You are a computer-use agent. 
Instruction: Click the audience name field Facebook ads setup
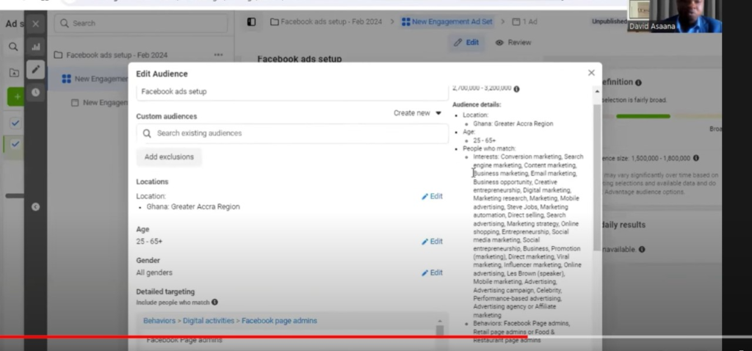tap(292, 92)
